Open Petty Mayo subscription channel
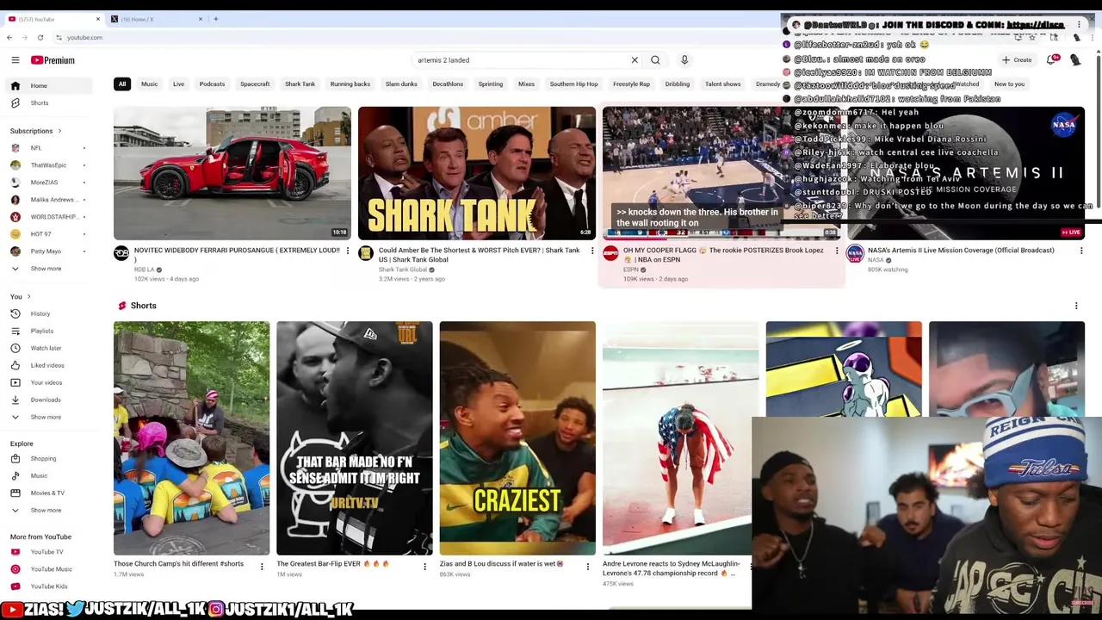 [x=46, y=251]
